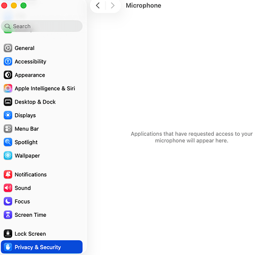Screen dimensions: 280x255
Task: Select the Wallpaper flower icon
Action: point(8,156)
